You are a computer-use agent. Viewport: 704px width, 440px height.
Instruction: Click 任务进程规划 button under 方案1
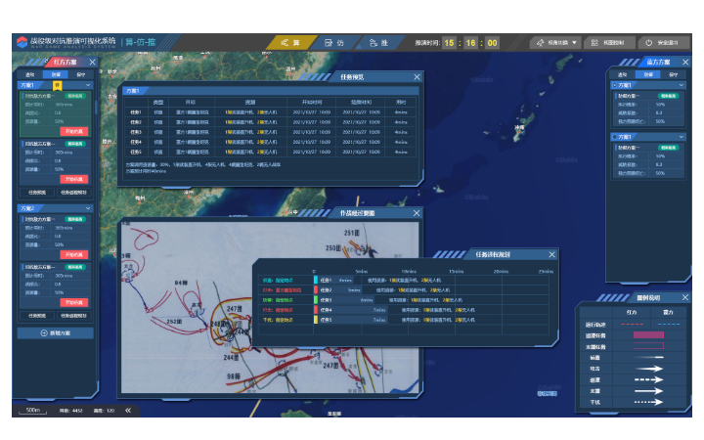pos(73,193)
